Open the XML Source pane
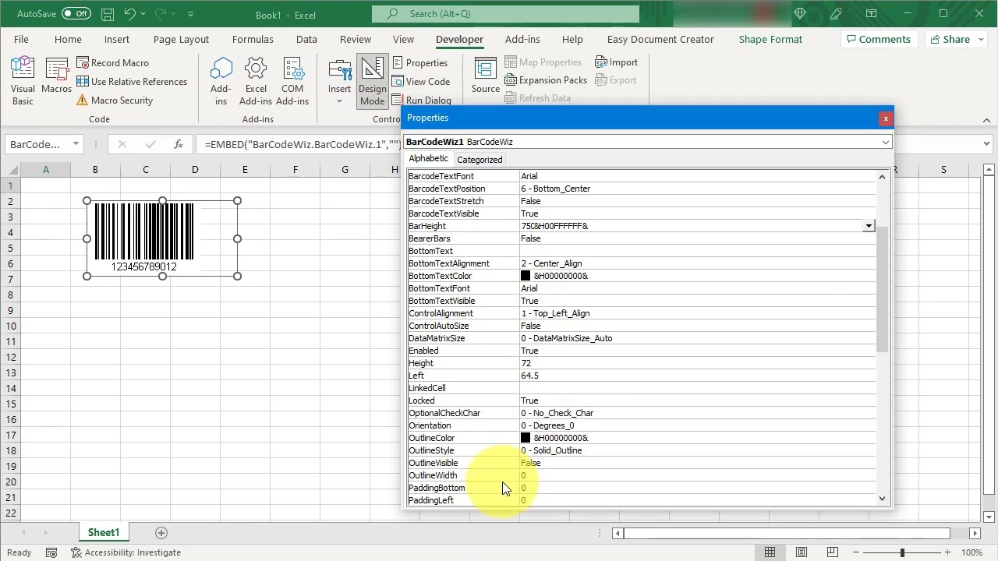The height and width of the screenshot is (561, 998). click(x=485, y=76)
